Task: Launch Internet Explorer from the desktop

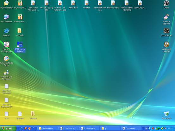Action: click(6, 32)
